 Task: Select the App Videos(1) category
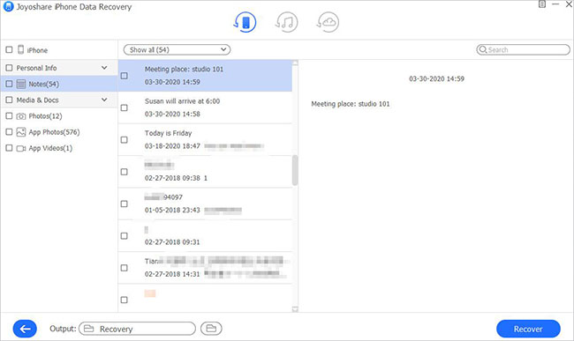[x=59, y=148]
